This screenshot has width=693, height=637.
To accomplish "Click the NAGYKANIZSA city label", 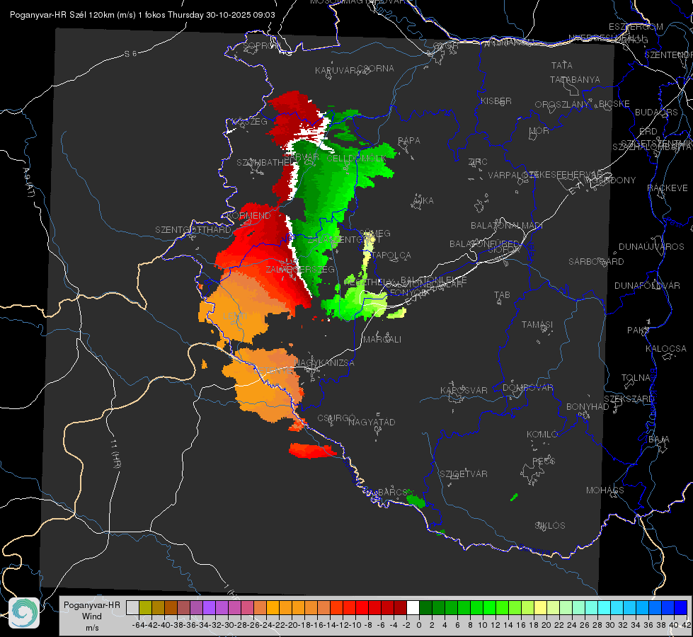I will (324, 363).
